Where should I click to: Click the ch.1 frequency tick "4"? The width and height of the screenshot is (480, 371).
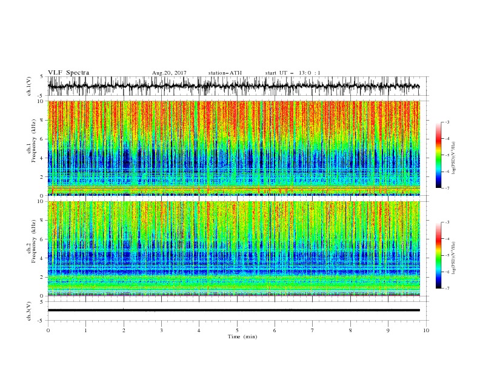42,158
